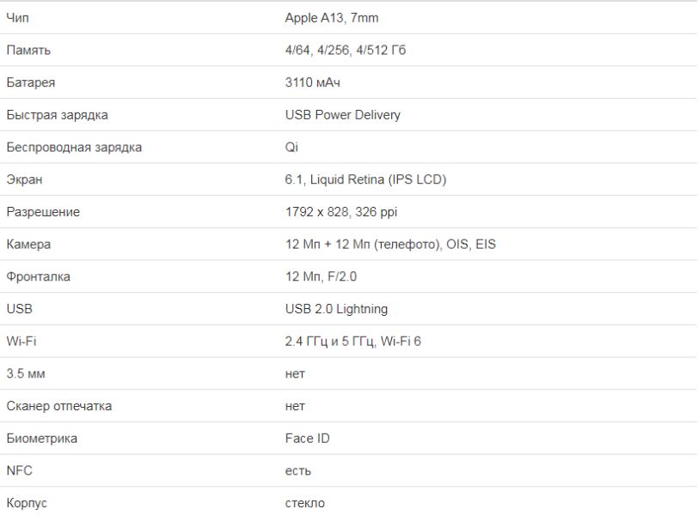Viewport: 698px width, 515px height.
Task: Select the "Беспроводная зарядка" label
Action: [74, 148]
